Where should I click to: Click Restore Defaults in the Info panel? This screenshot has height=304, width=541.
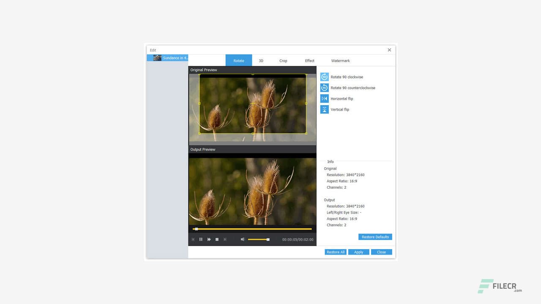pyautogui.click(x=375, y=236)
